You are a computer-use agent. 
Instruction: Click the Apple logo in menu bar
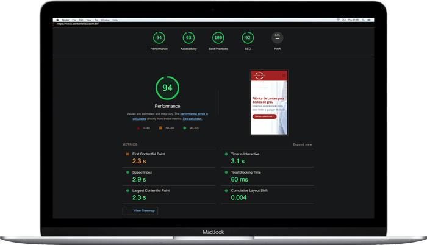(x=58, y=20)
